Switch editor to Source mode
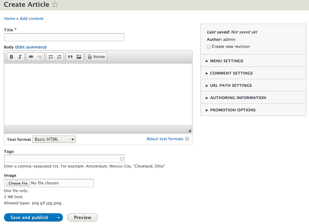The height and width of the screenshot is (224, 309). [x=96, y=57]
